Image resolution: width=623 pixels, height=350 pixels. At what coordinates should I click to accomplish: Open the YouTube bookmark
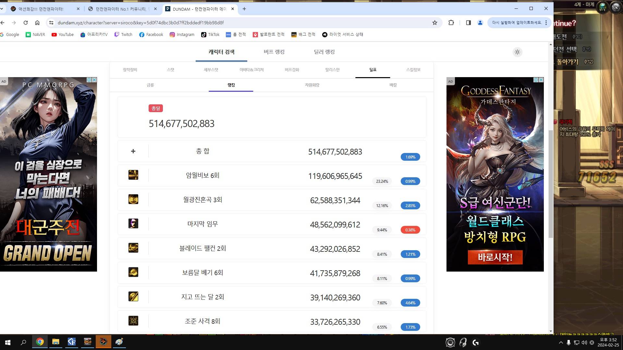[x=63, y=35]
